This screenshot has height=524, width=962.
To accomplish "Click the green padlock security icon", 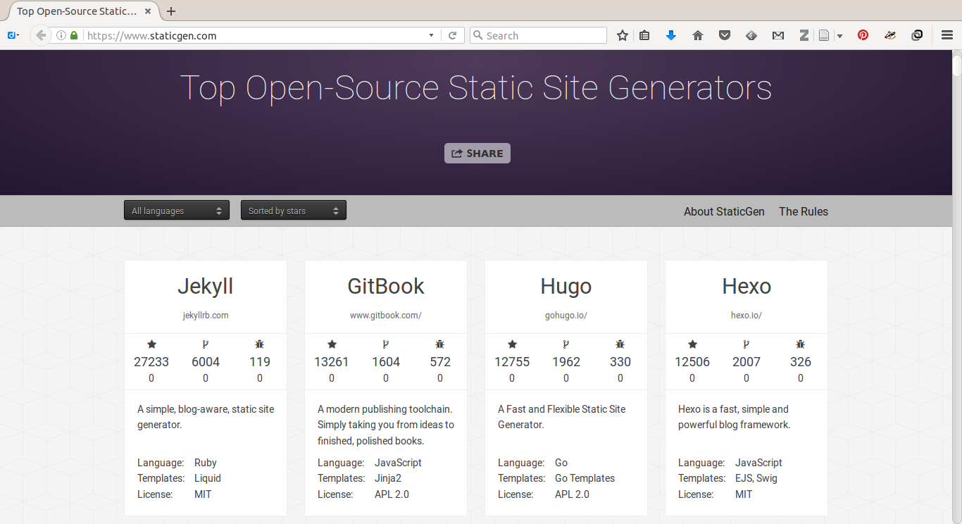I will (74, 35).
